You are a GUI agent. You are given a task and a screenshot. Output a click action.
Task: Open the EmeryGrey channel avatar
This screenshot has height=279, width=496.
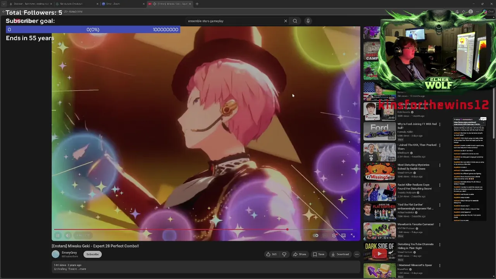(x=55, y=254)
